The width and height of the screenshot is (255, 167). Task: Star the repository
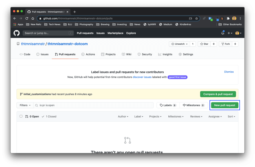(x=204, y=44)
